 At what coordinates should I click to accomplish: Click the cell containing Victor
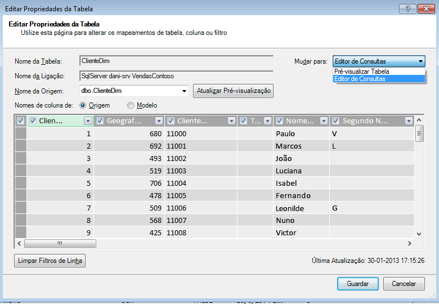(x=302, y=233)
